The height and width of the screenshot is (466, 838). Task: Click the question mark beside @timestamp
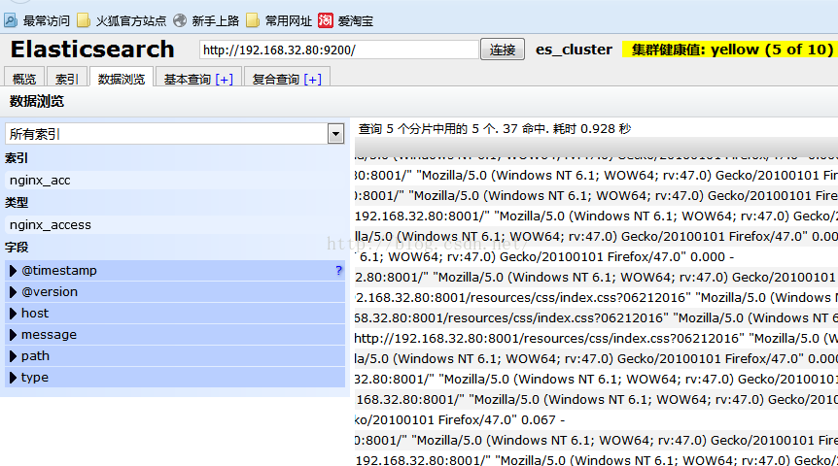(x=339, y=271)
